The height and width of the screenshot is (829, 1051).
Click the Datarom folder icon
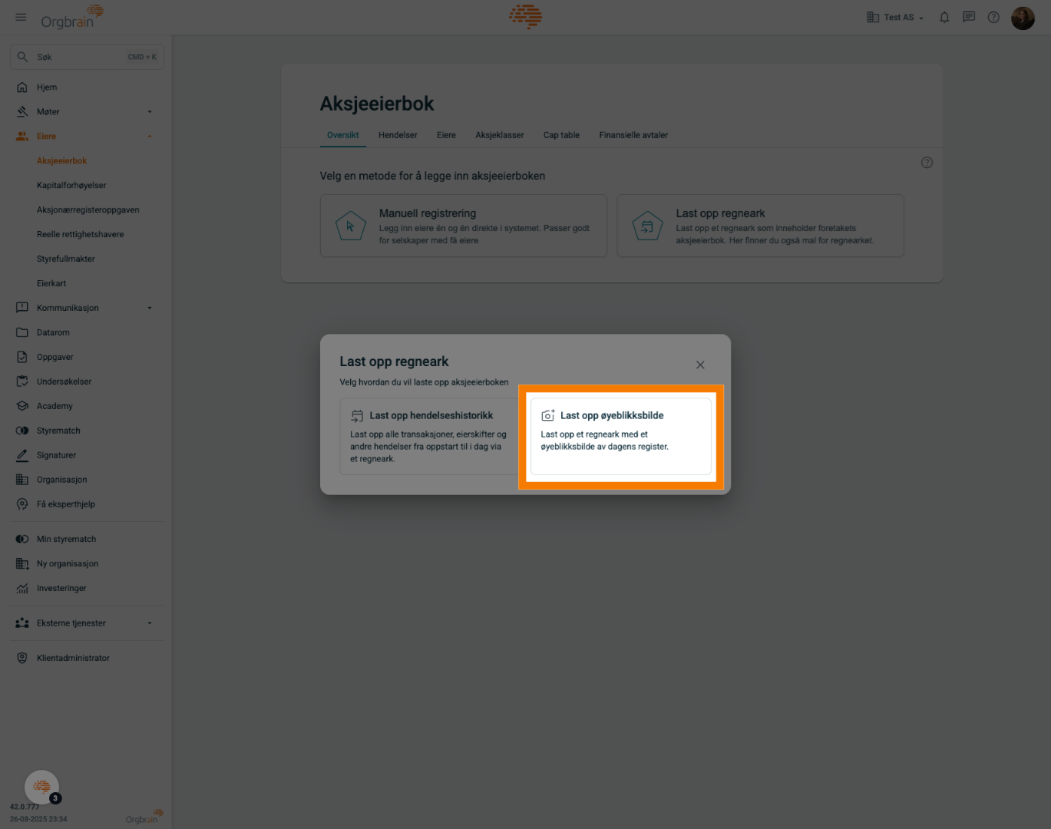[x=22, y=332]
